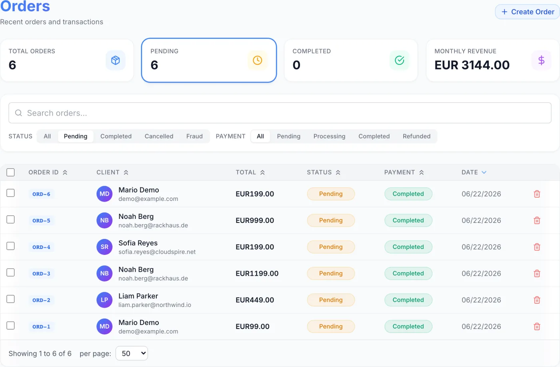The image size is (560, 367).
Task: Click the Pending clock icon
Action: 258,60
